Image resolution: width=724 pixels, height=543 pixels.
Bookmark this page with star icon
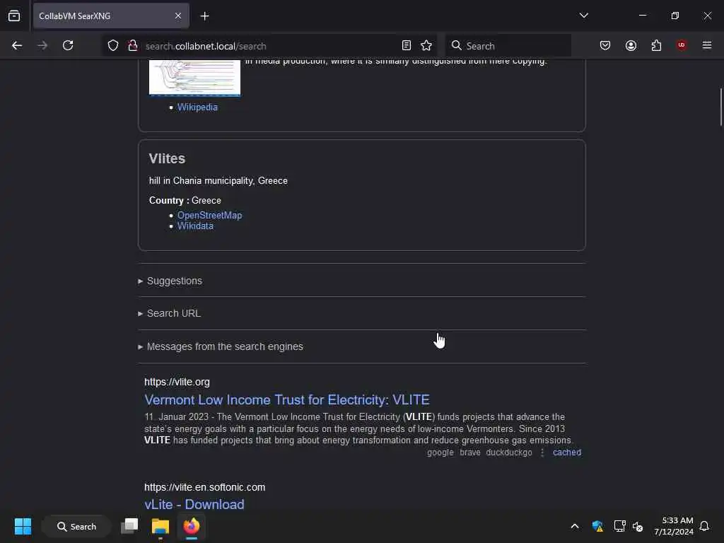[426, 46]
